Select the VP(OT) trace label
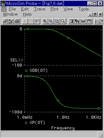Viewport: 104px width, 138px height. (37, 123)
